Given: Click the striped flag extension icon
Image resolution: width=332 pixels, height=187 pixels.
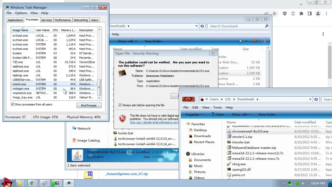Looking at the screenshot, I should [x=293, y=14].
